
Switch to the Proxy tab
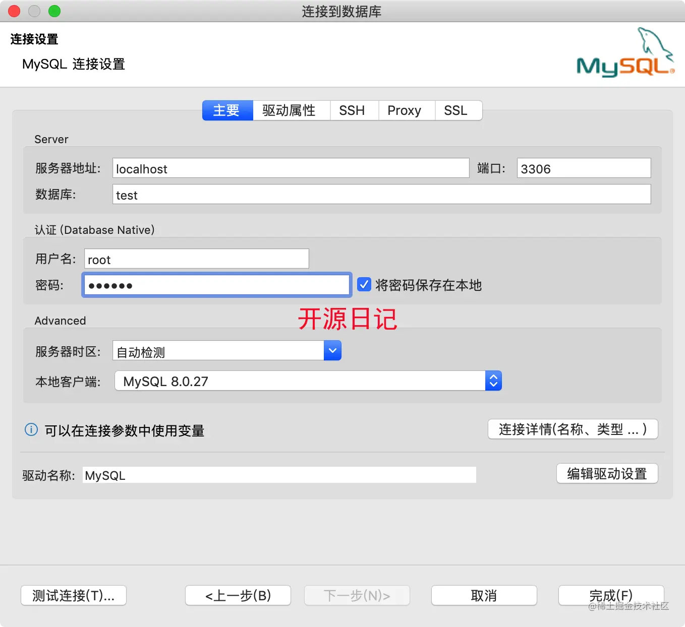point(407,110)
